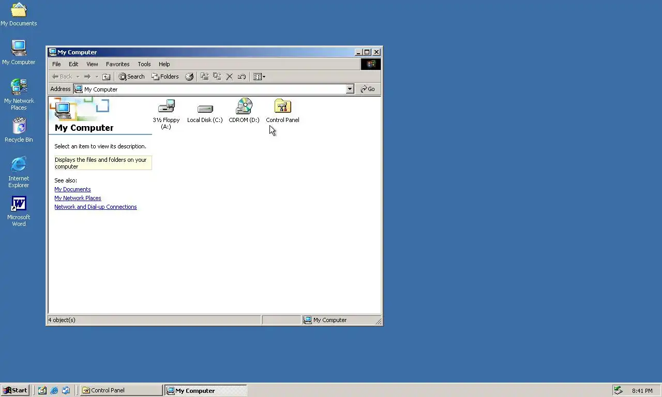Click the Move To toolbar icon
Image resolution: width=662 pixels, height=397 pixels.
[x=205, y=77]
